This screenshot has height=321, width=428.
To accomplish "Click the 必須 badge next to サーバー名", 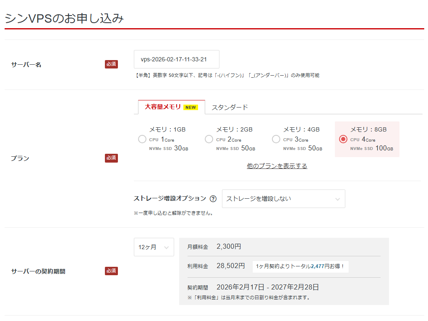I will point(111,64).
